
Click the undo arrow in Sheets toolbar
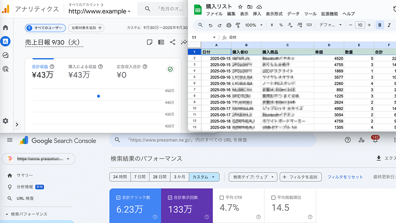point(210,25)
